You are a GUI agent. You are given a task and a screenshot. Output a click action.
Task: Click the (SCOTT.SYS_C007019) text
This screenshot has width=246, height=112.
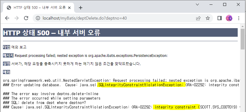pos(218,107)
